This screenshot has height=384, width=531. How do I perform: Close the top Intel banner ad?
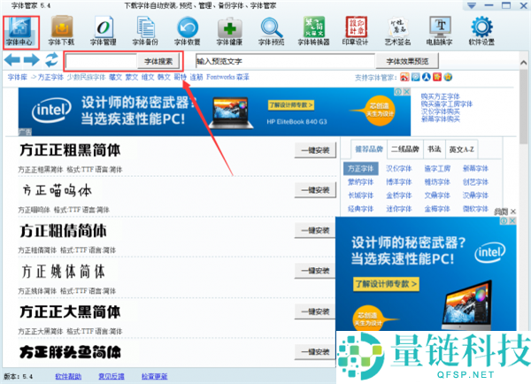point(407,91)
